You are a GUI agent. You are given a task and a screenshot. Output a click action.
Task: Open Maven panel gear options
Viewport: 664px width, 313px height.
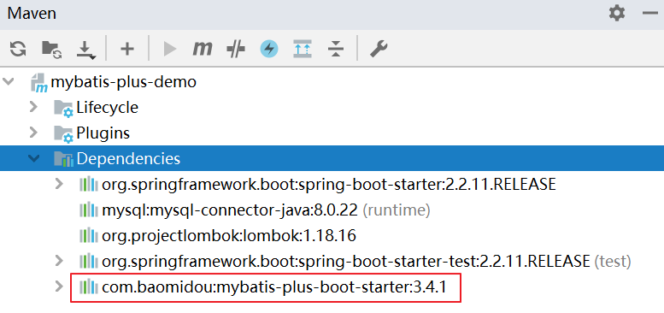tap(617, 13)
